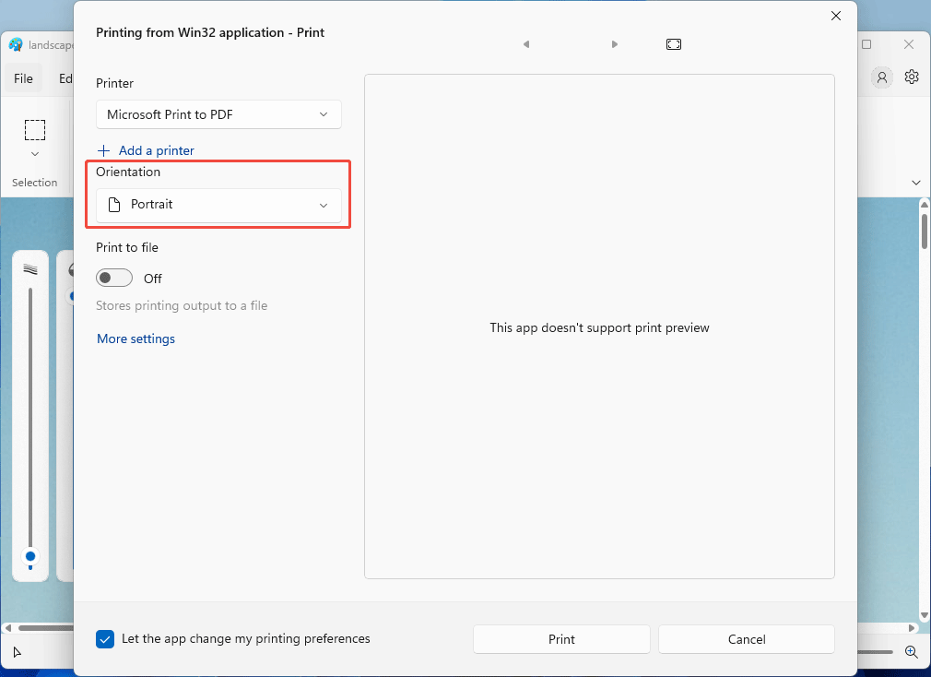Click the Paint zoom in magnifier icon
931x677 pixels.
point(912,651)
